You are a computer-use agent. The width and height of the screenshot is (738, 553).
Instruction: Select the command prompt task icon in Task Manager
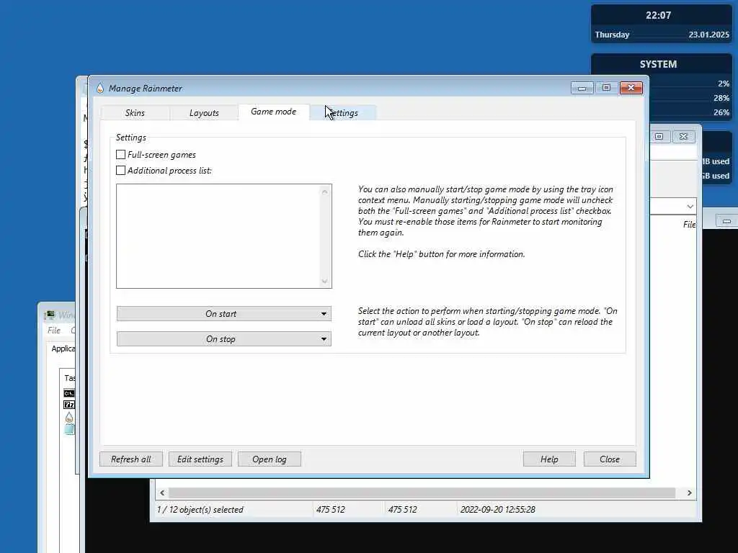pos(69,393)
